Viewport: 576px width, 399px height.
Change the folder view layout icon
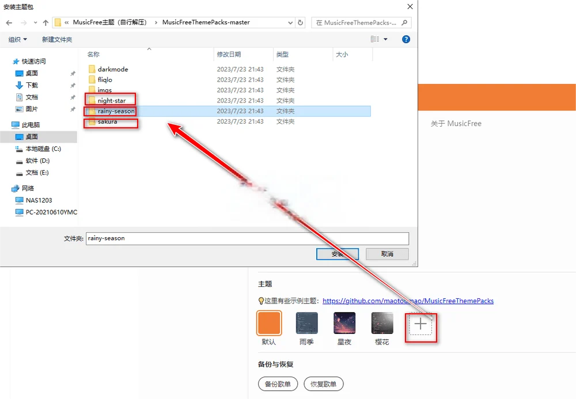[x=374, y=39]
